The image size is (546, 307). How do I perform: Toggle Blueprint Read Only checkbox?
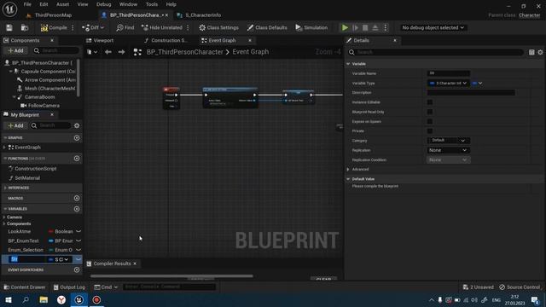coord(430,112)
